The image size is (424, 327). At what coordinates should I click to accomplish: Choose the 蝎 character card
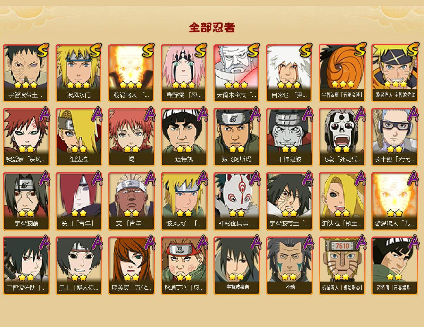click(131, 137)
